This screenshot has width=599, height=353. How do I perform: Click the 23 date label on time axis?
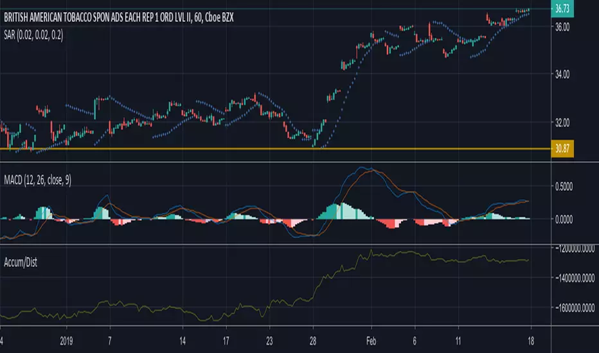tap(270, 341)
